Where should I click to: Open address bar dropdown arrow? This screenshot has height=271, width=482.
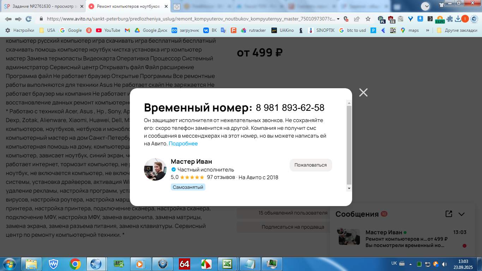338,19
